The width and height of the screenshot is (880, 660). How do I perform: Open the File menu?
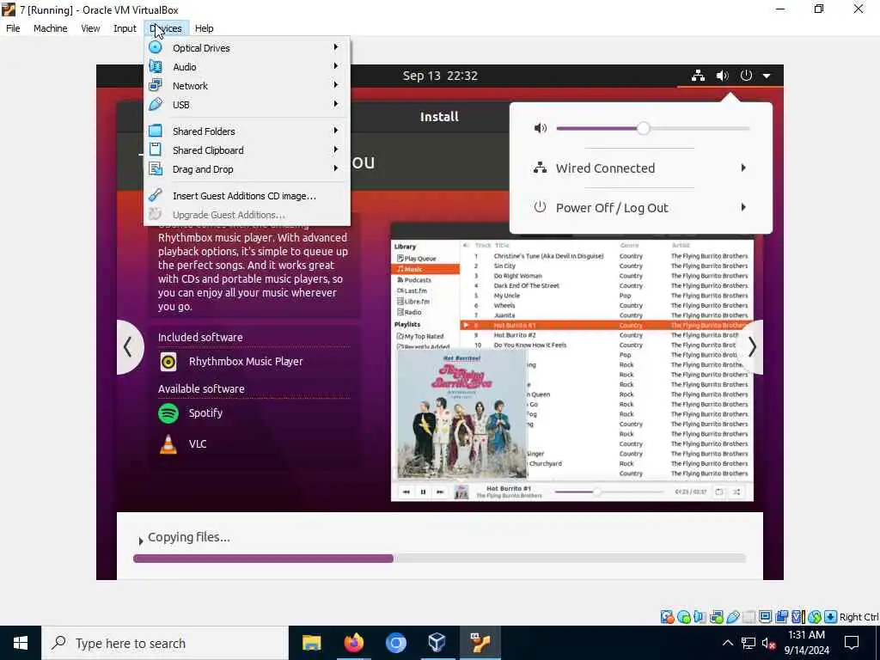coord(13,28)
